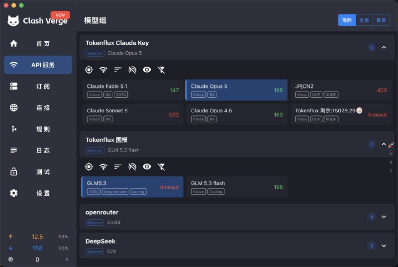Retest timeout on GLM5.3 node
This screenshot has width=398, height=267.
pyautogui.click(x=169, y=187)
